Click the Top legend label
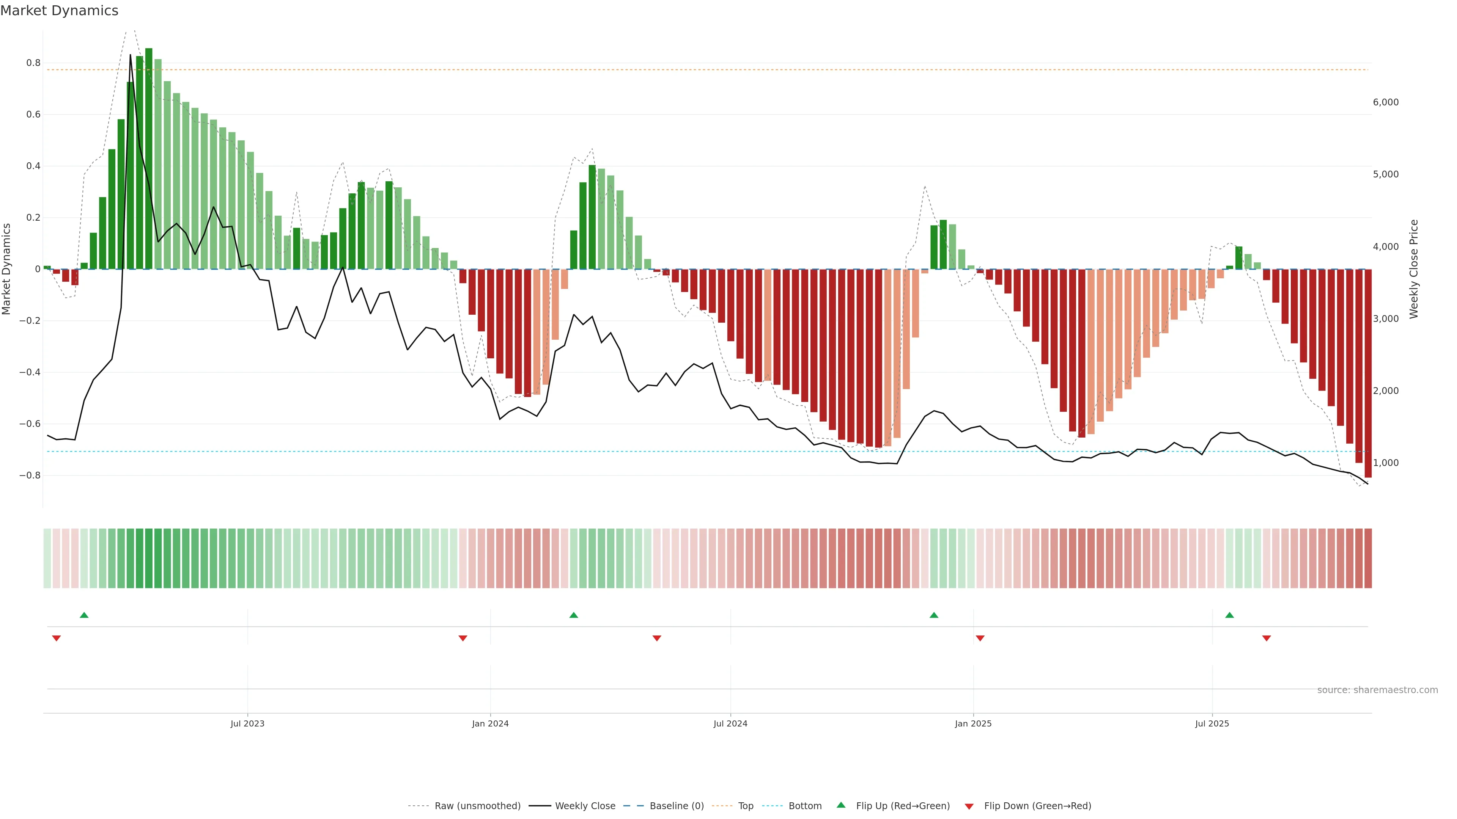1457x819 pixels. click(746, 806)
